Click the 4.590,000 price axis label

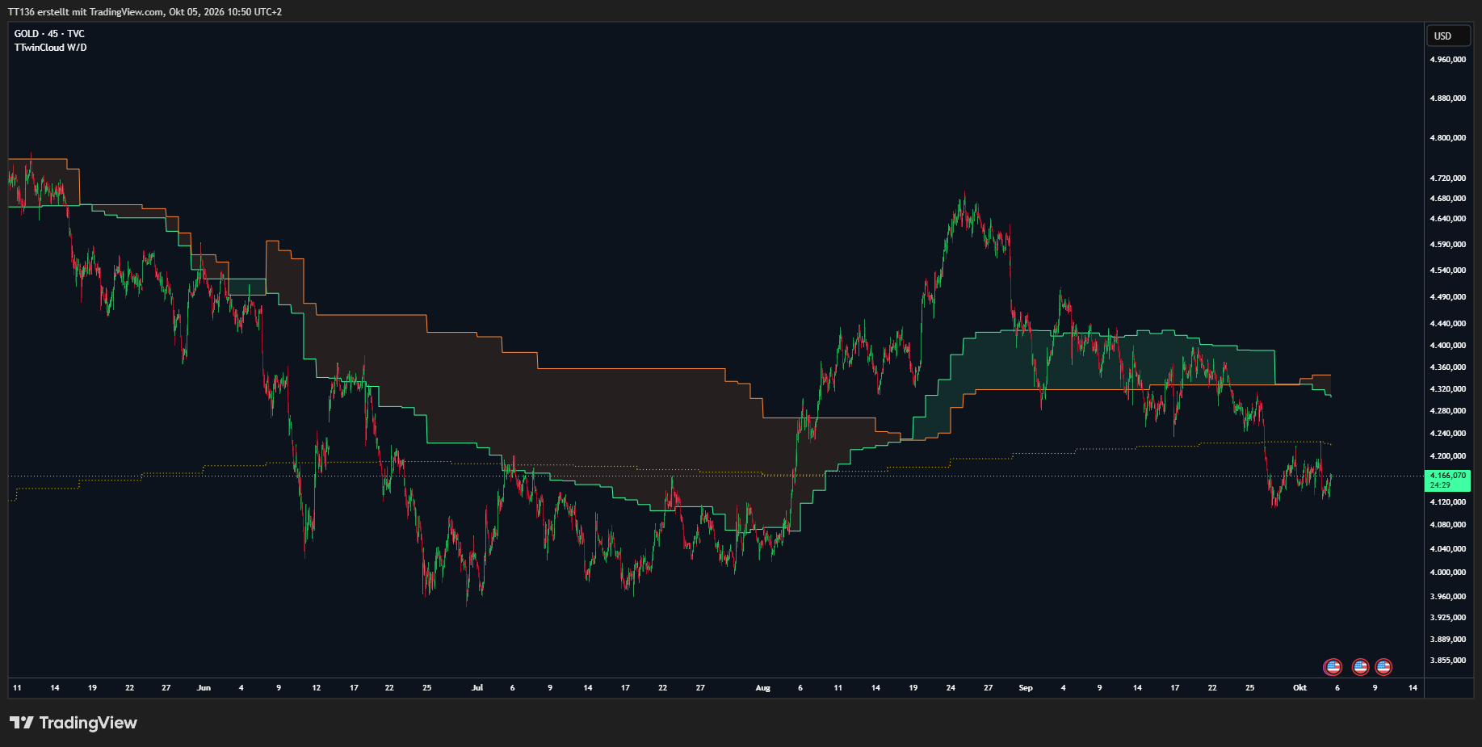[1448, 245]
